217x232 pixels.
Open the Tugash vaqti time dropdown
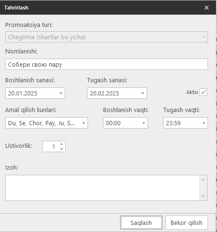(204, 123)
